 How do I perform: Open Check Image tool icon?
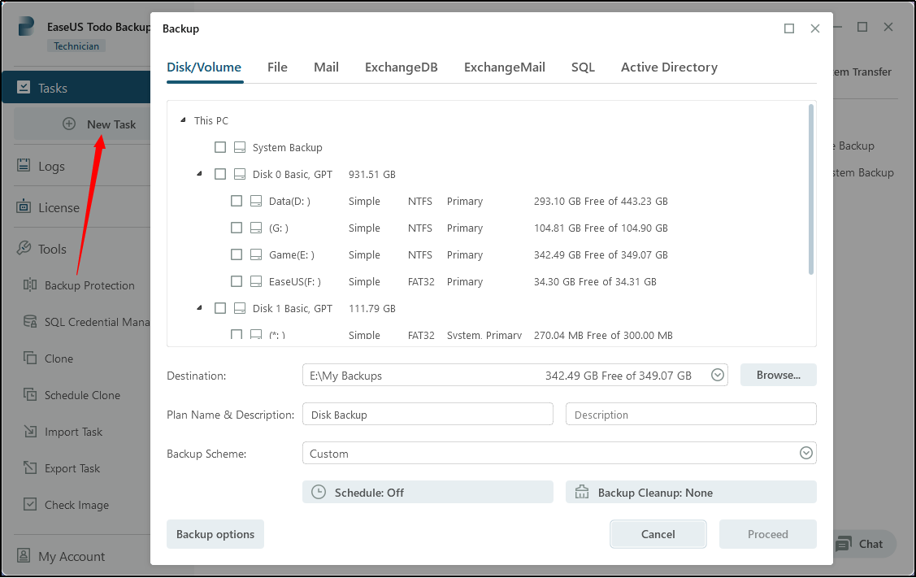[x=30, y=505]
